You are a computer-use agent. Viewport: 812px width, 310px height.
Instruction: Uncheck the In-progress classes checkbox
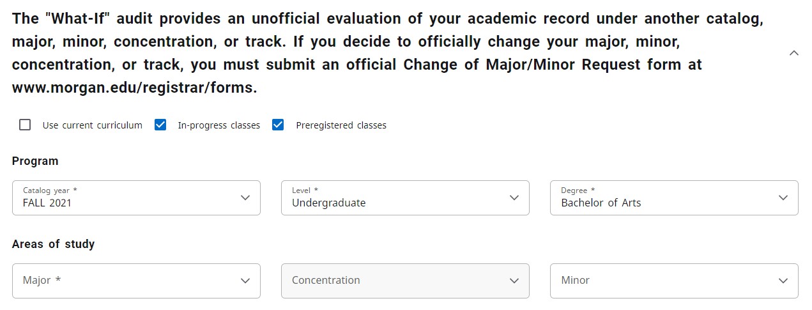pos(160,125)
